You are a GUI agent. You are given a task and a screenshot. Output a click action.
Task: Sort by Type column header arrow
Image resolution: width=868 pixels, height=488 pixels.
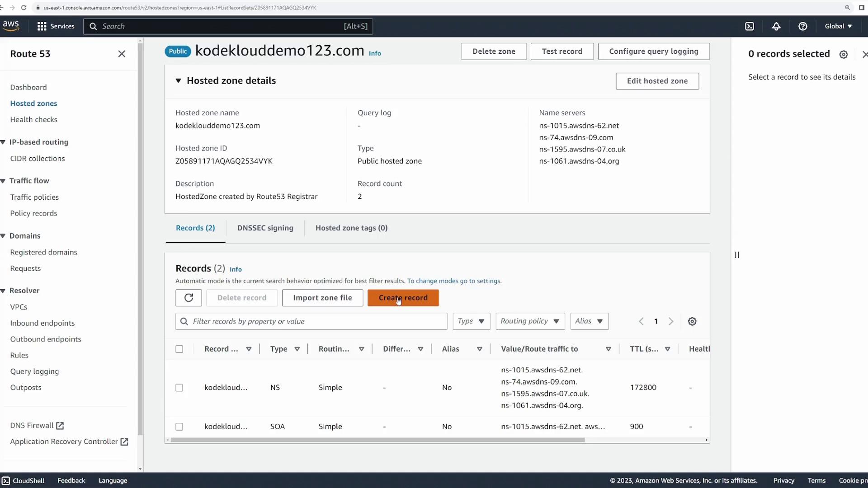(297, 349)
